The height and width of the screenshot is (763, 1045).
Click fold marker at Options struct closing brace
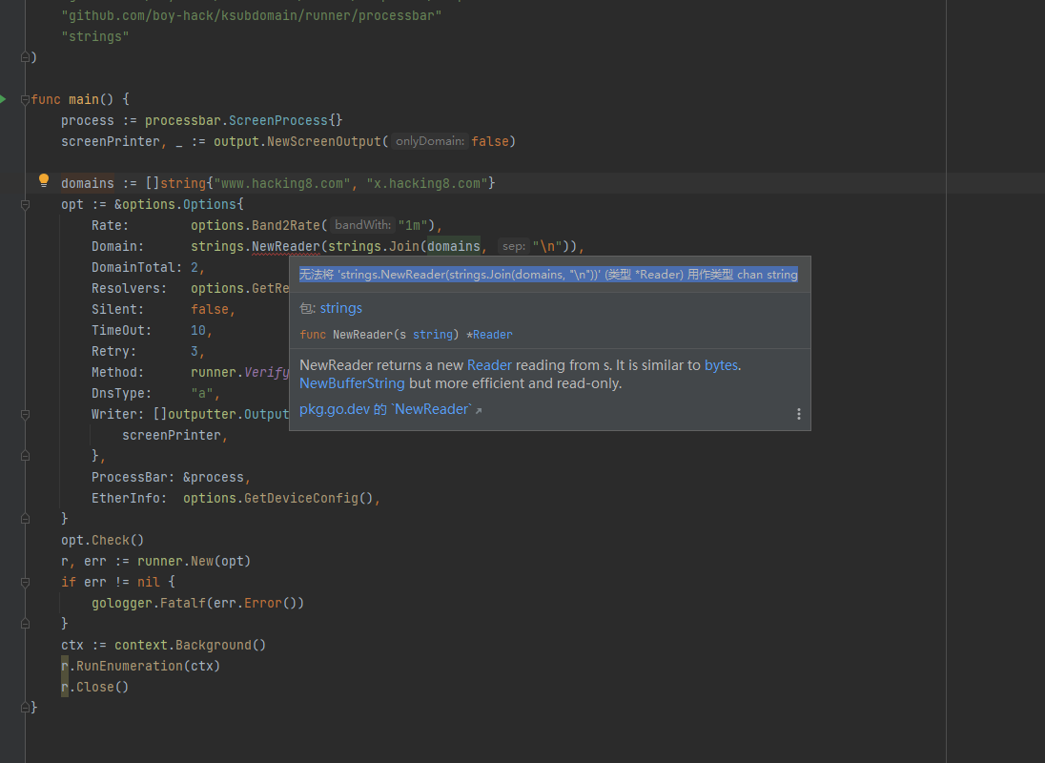click(24, 519)
